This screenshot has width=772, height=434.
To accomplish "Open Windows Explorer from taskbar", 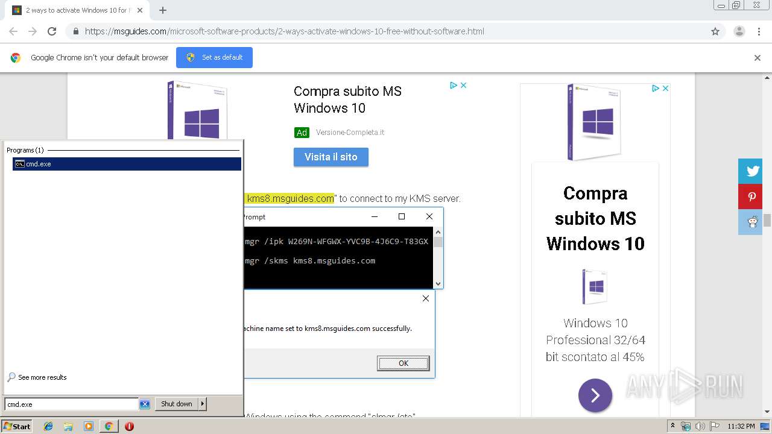I will pos(68,426).
